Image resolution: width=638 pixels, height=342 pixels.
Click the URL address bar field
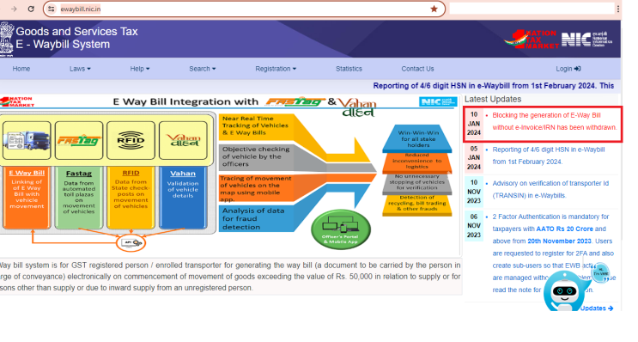point(244,9)
